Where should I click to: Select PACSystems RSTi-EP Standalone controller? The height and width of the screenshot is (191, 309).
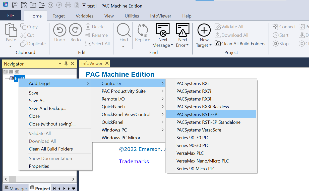tap(211, 122)
